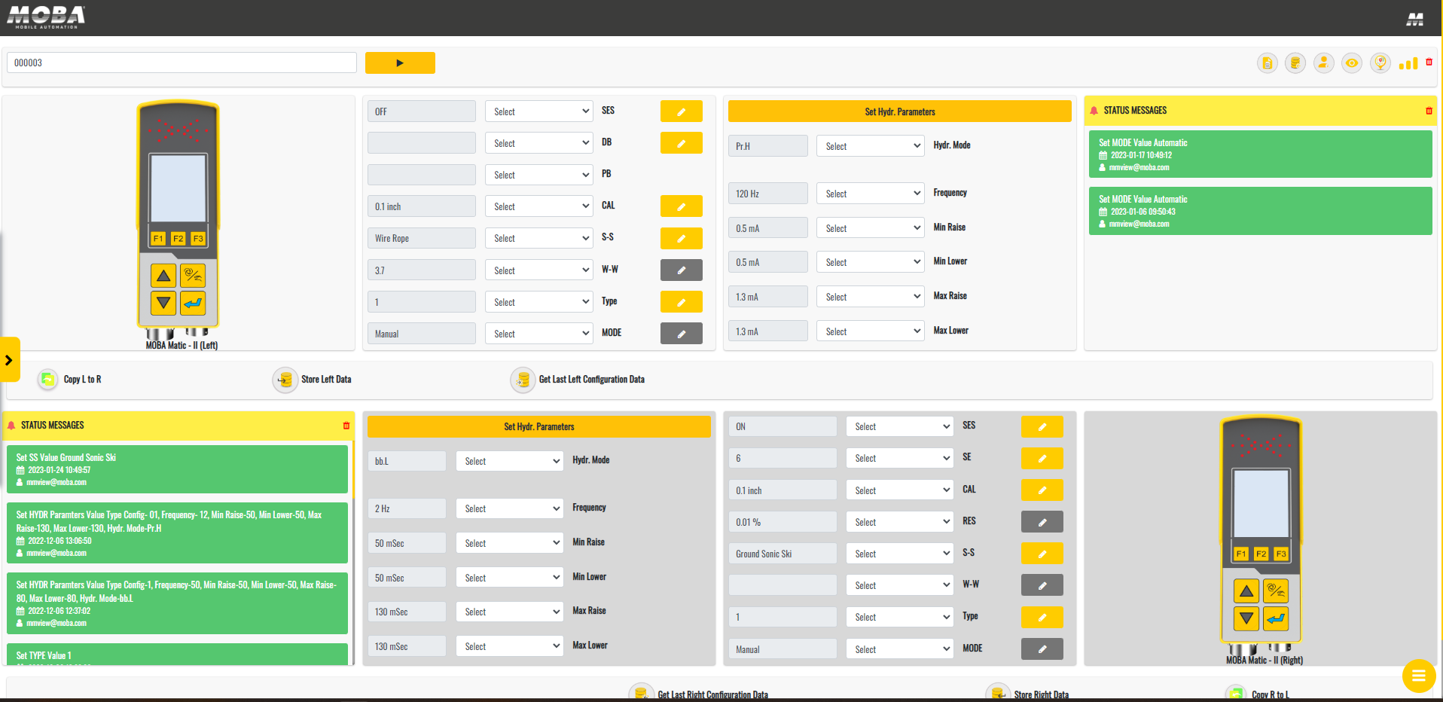1443x702 pixels.
Task: Delete top right status messages with trash icon
Action: pyautogui.click(x=1429, y=111)
